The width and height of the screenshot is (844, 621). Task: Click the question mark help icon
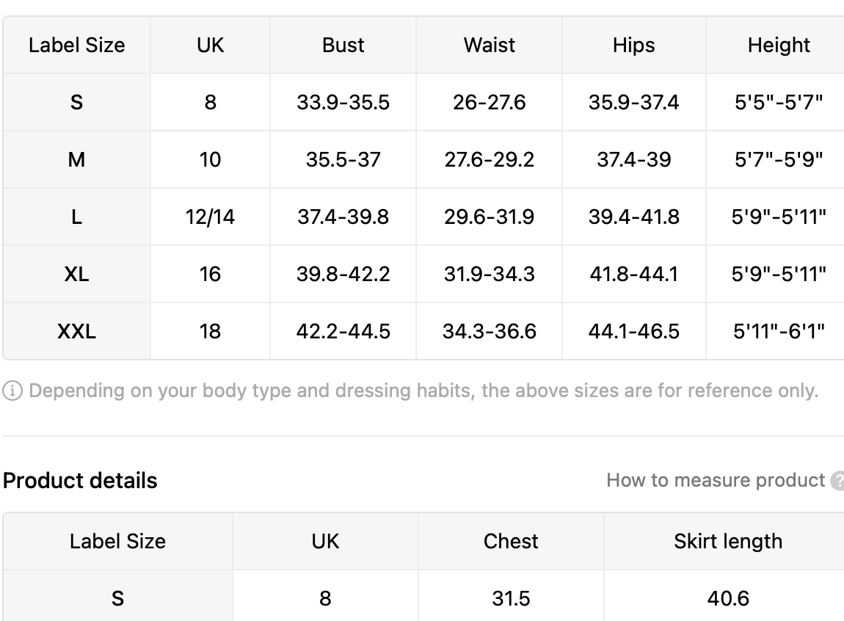coord(837,481)
